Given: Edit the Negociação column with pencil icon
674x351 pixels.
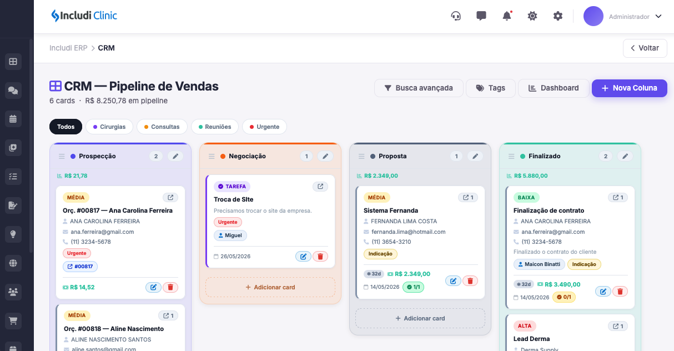Looking at the screenshot, I should [325, 157].
